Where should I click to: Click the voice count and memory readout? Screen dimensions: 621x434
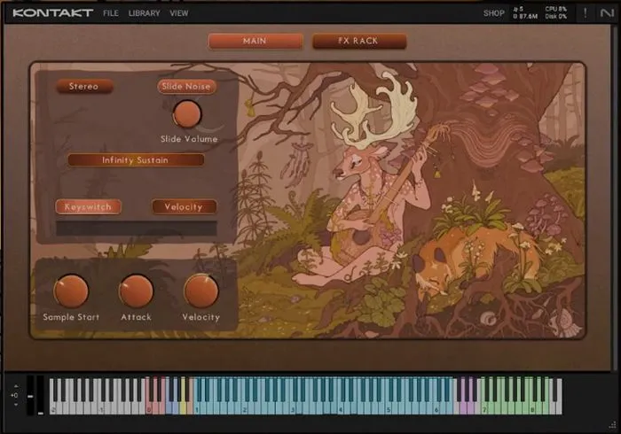[525, 12]
